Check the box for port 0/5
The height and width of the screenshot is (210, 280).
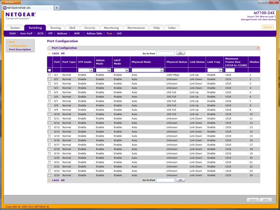[x=49, y=92]
